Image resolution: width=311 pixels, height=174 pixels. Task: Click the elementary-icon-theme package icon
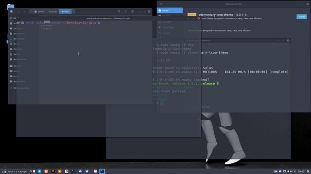(x=192, y=14)
